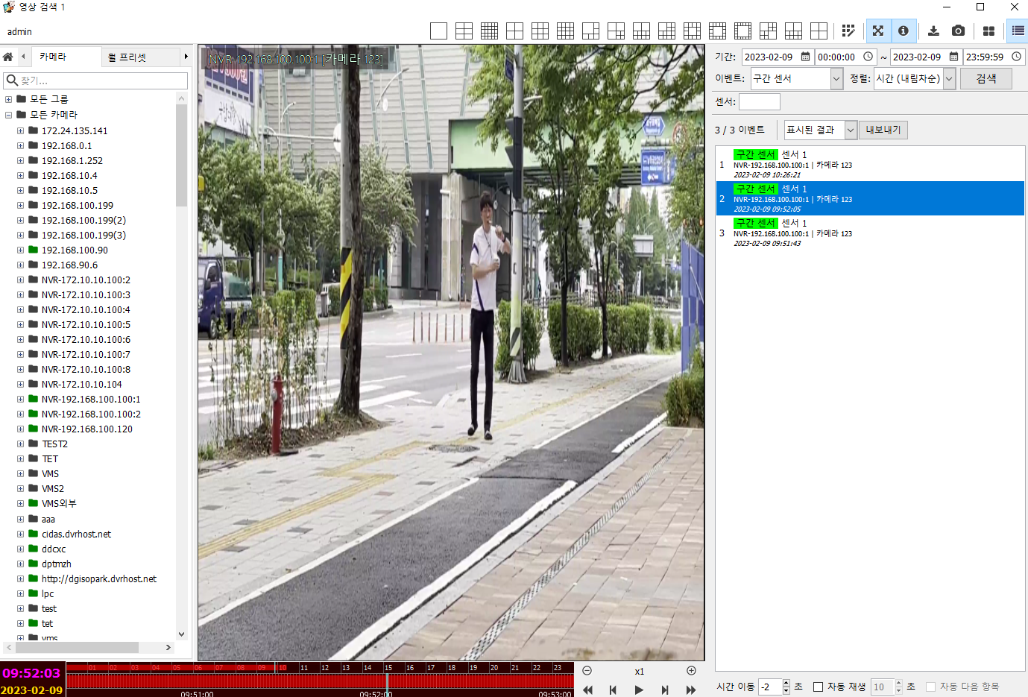The width and height of the screenshot is (1028, 697).
Task: Toggle the event list panel icon
Action: pyautogui.click(x=1018, y=31)
